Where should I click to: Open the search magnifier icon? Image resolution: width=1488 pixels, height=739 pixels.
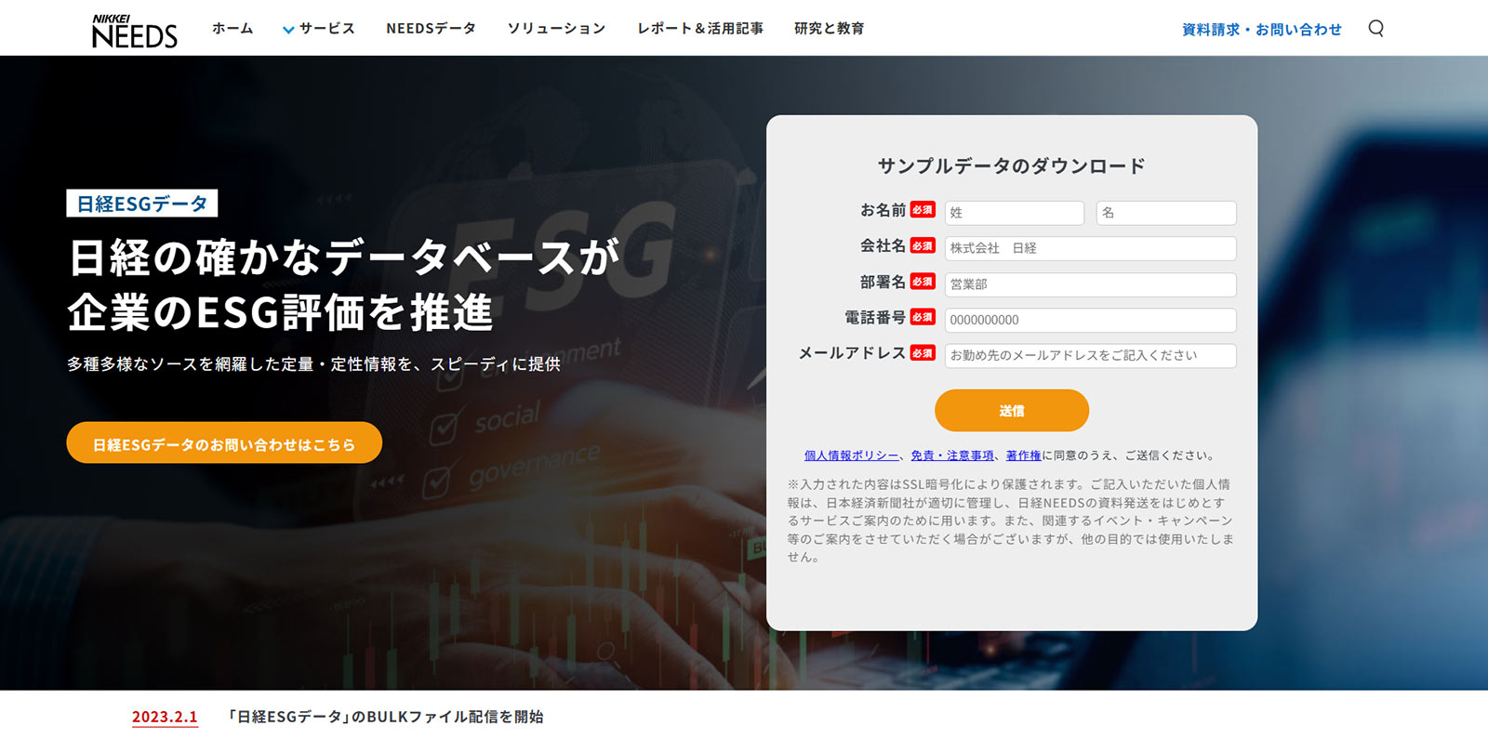click(1375, 28)
